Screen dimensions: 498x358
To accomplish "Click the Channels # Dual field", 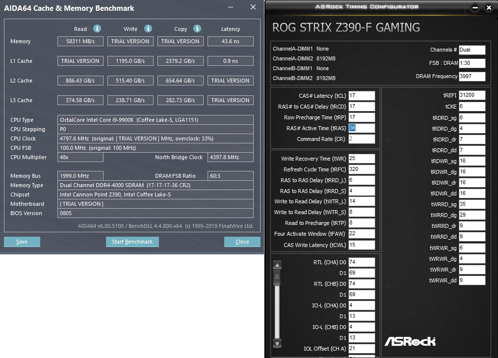I will coord(472,50).
